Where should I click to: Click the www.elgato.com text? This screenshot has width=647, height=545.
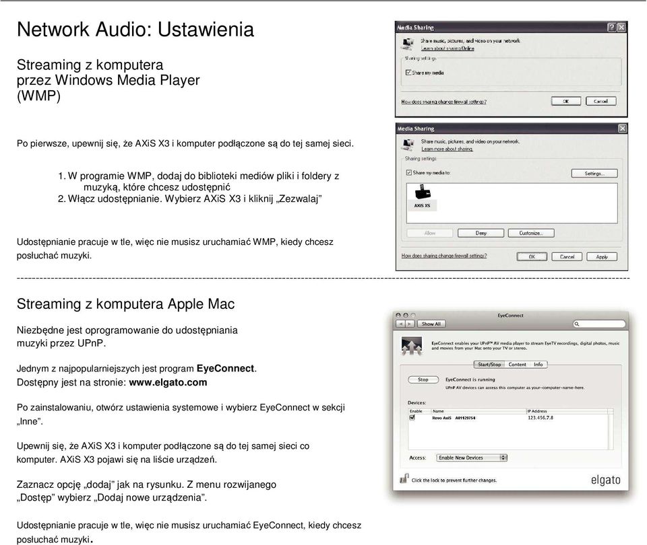(x=168, y=382)
